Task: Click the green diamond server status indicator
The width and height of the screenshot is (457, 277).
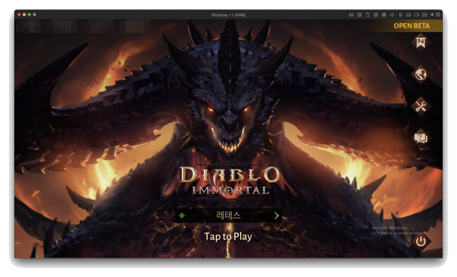Action: pos(182,216)
